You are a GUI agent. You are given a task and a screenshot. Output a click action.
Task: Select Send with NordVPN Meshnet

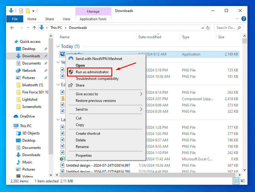pyautogui.click(x=99, y=58)
